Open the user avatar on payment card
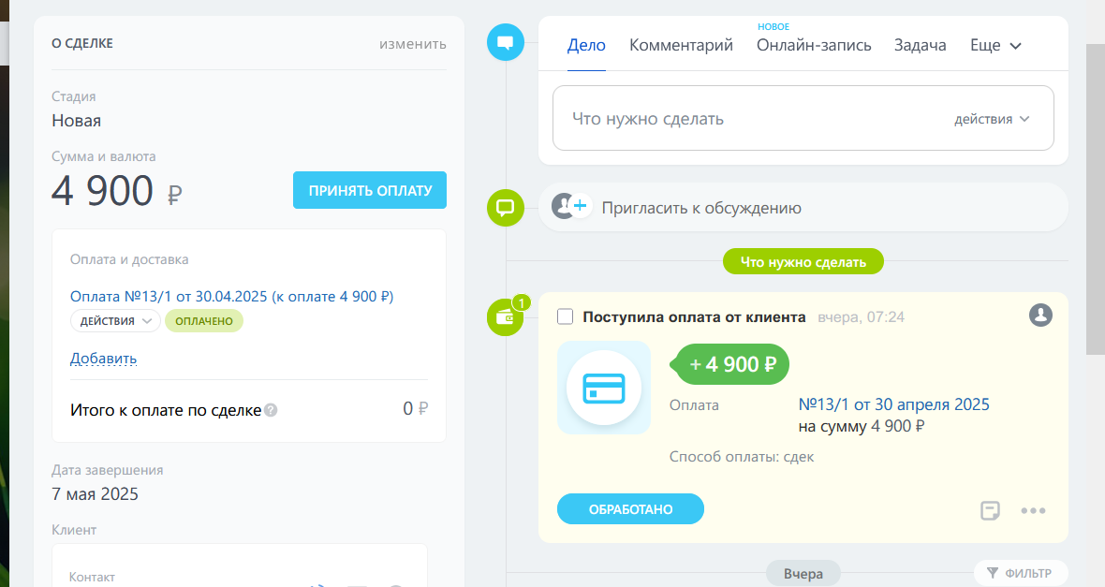Screen dimensions: 1105x587 point(1040,315)
